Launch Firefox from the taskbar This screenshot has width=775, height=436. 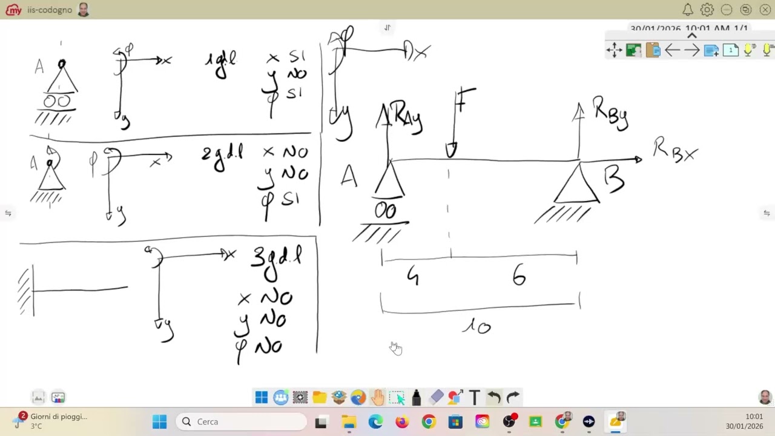pyautogui.click(x=402, y=421)
